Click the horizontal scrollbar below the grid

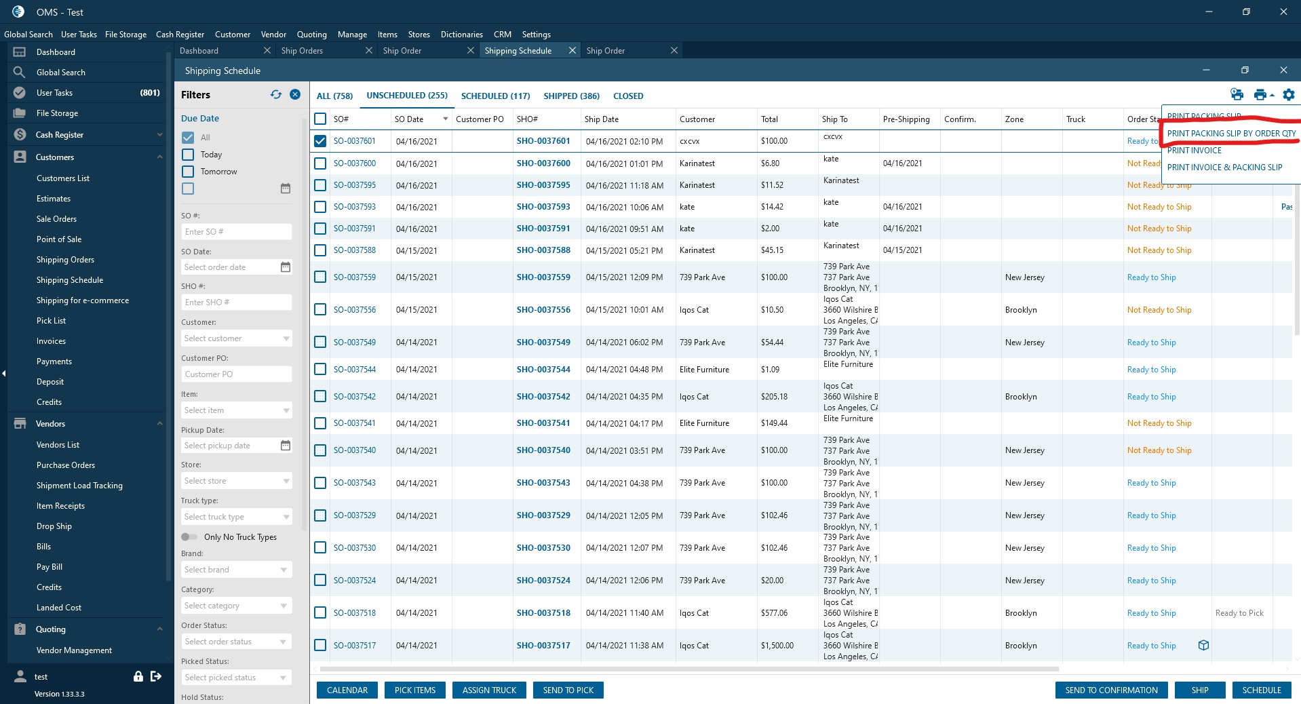688,669
